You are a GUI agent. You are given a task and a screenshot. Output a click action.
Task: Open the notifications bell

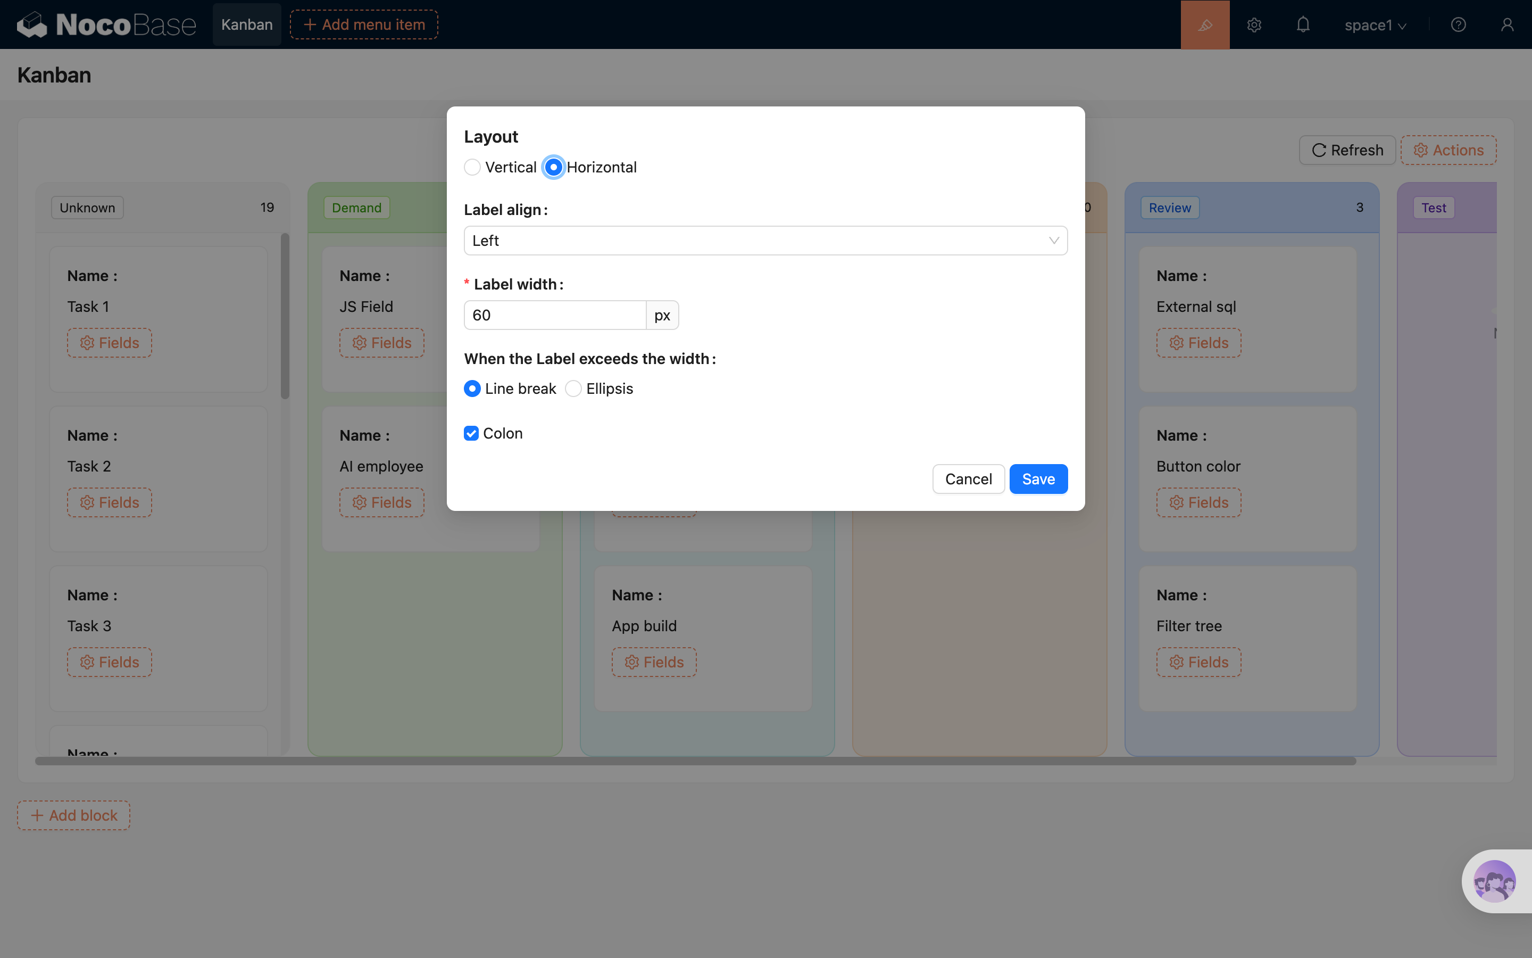[x=1303, y=24]
